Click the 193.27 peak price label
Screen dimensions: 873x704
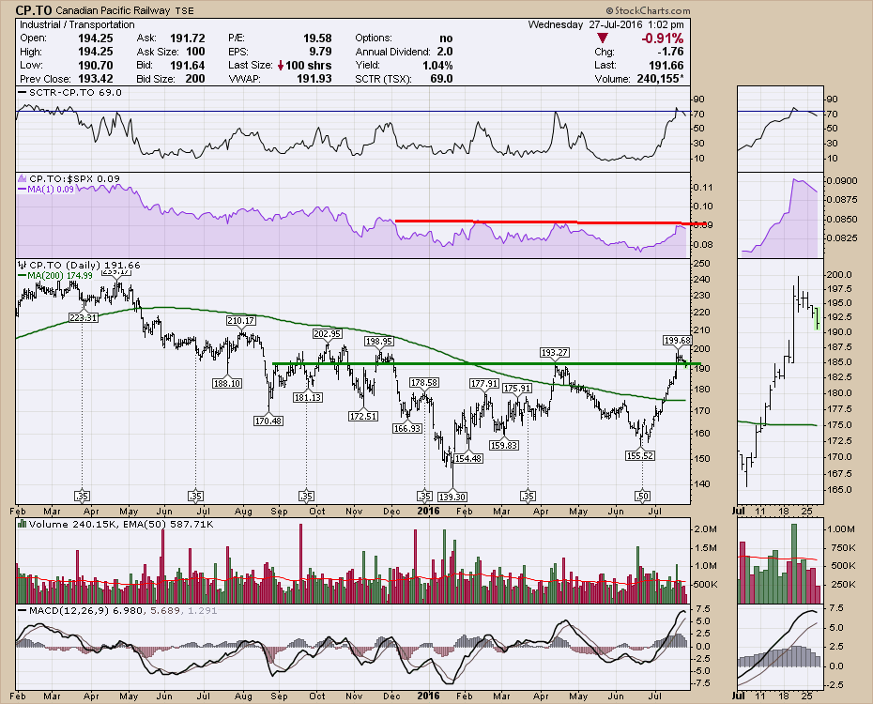(555, 352)
